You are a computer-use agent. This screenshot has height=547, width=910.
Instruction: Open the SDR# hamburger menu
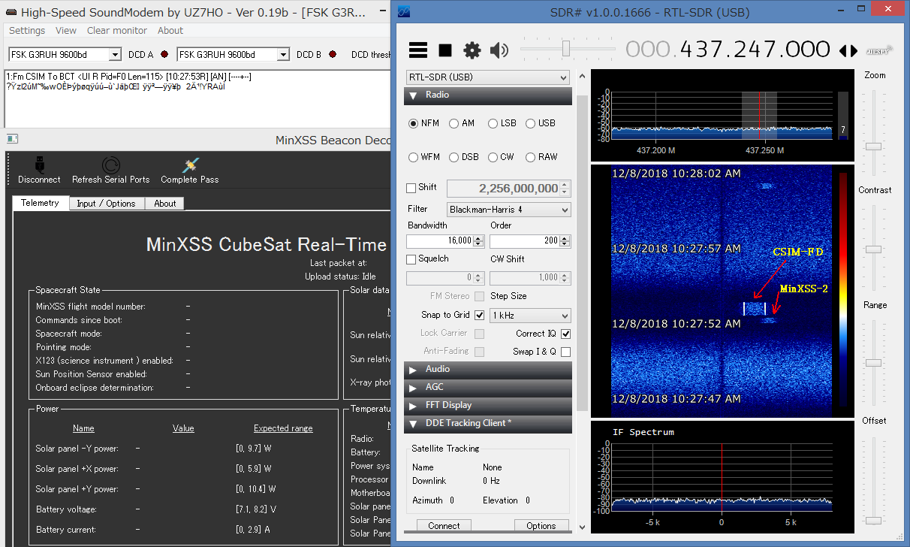pyautogui.click(x=418, y=50)
